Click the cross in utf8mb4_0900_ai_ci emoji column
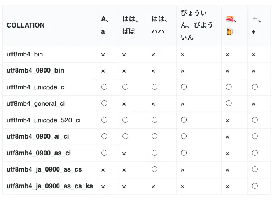 tap(227, 137)
